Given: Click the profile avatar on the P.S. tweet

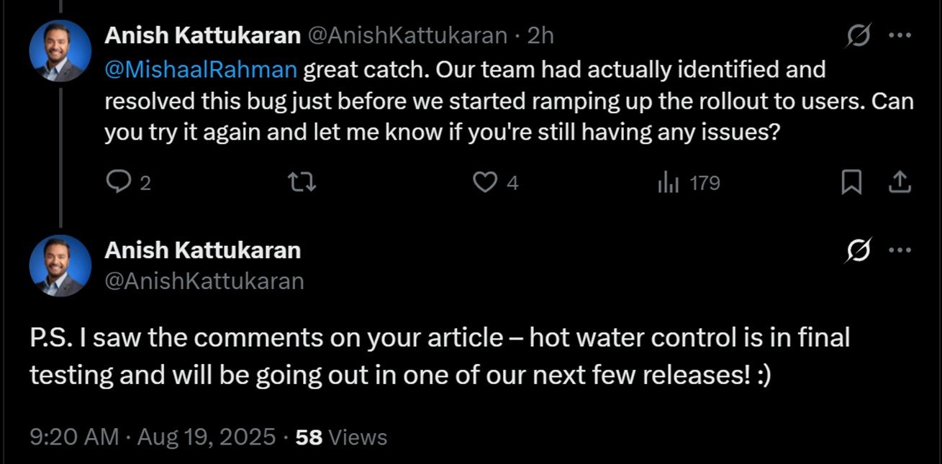Looking at the screenshot, I should pyautogui.click(x=60, y=265).
